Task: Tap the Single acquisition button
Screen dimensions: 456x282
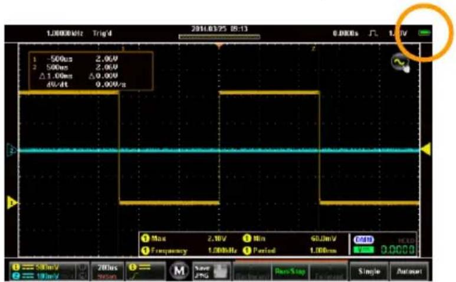Action: pos(369,271)
